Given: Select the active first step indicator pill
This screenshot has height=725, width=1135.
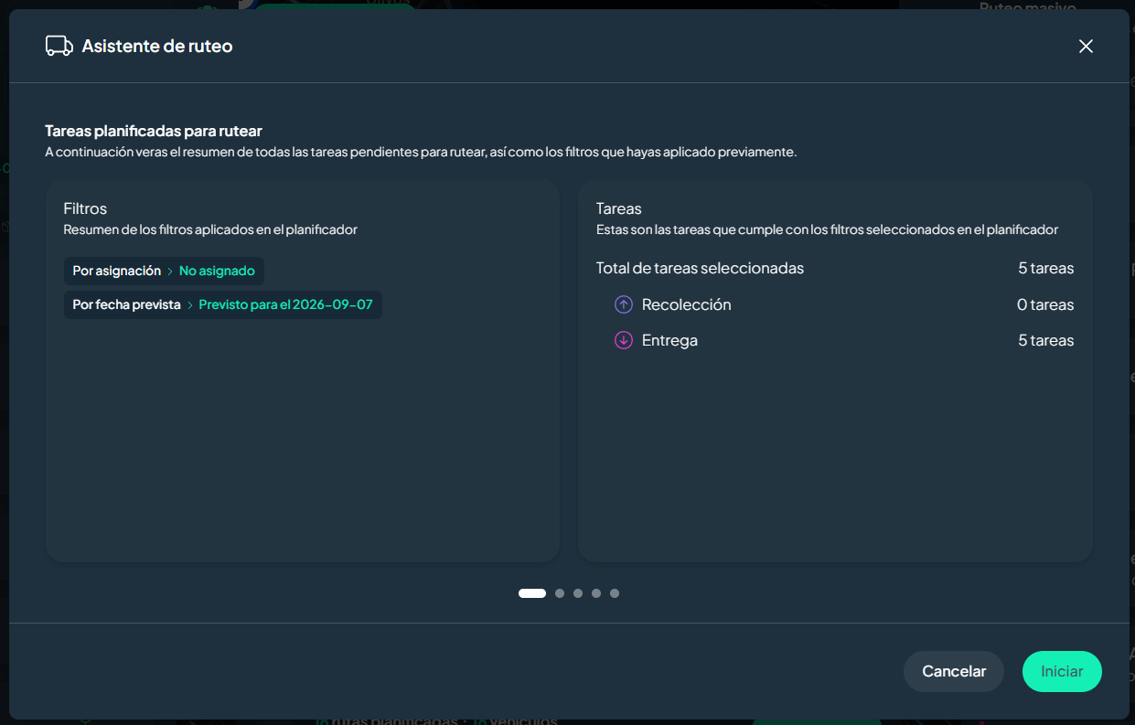Looking at the screenshot, I should click(532, 593).
